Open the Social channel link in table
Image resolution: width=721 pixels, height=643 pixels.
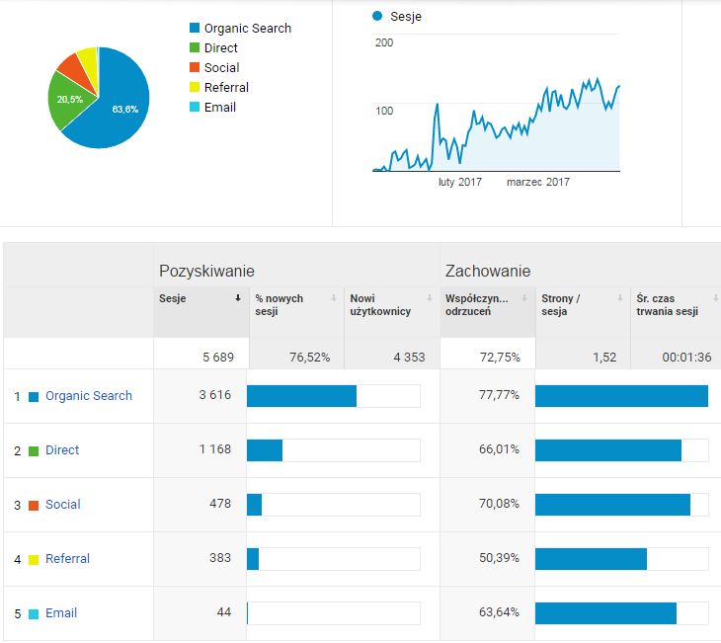pos(63,505)
